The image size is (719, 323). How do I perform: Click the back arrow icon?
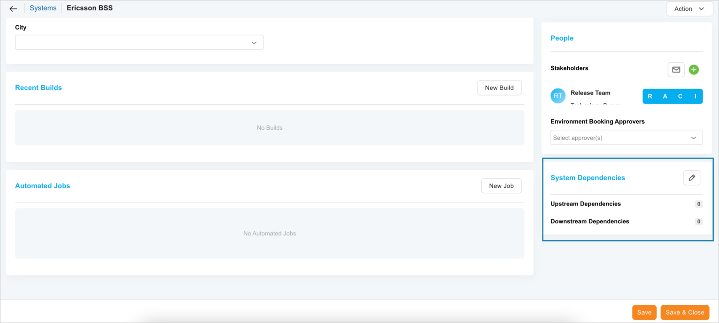click(x=13, y=8)
